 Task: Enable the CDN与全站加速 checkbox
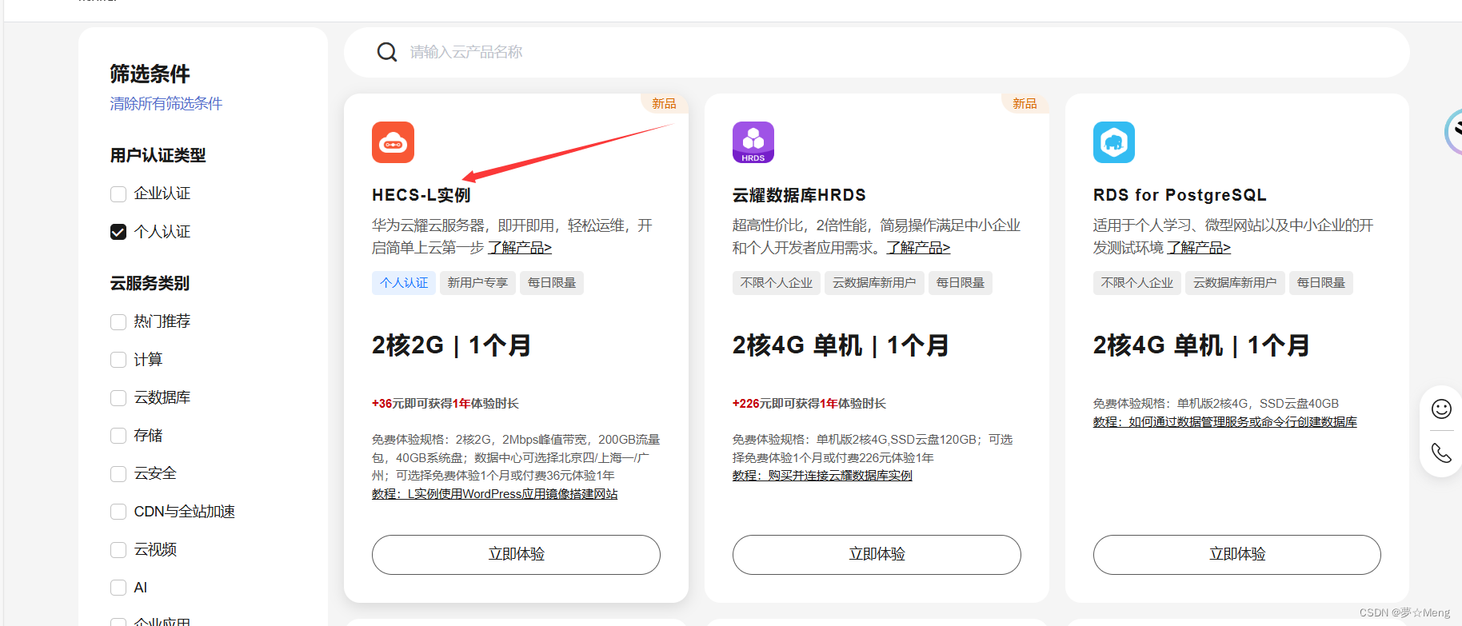point(118,512)
